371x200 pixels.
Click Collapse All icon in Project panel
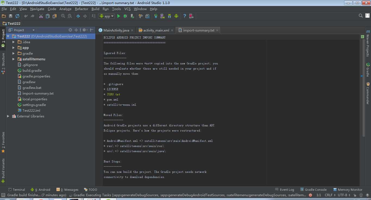coord(76,30)
